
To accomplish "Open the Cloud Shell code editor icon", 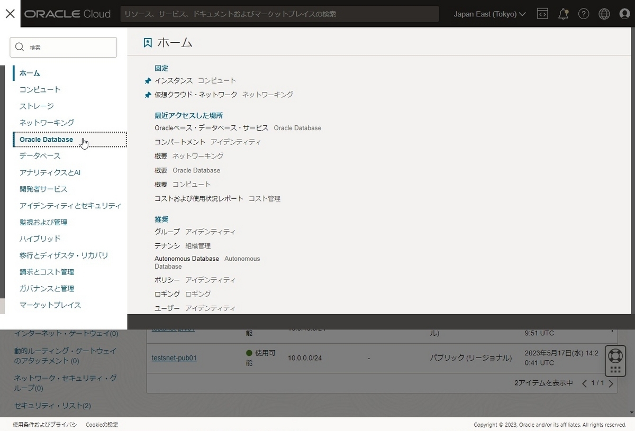I will coord(542,14).
